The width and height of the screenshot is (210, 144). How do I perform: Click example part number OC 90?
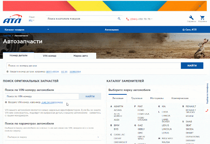tap(64, 72)
